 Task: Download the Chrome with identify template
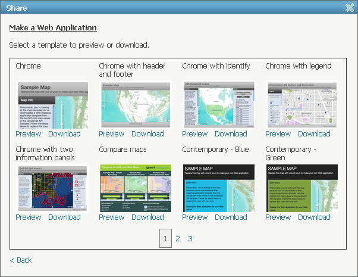(231, 134)
